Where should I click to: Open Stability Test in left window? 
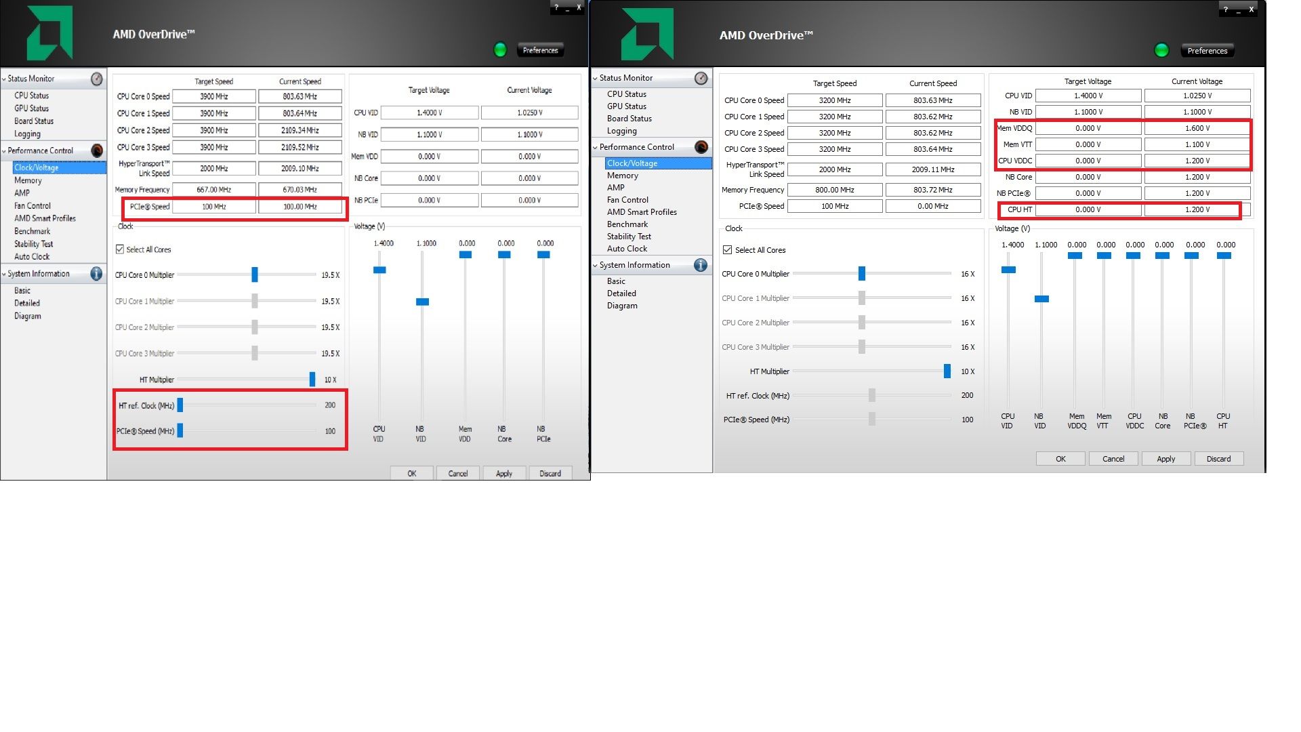click(34, 244)
